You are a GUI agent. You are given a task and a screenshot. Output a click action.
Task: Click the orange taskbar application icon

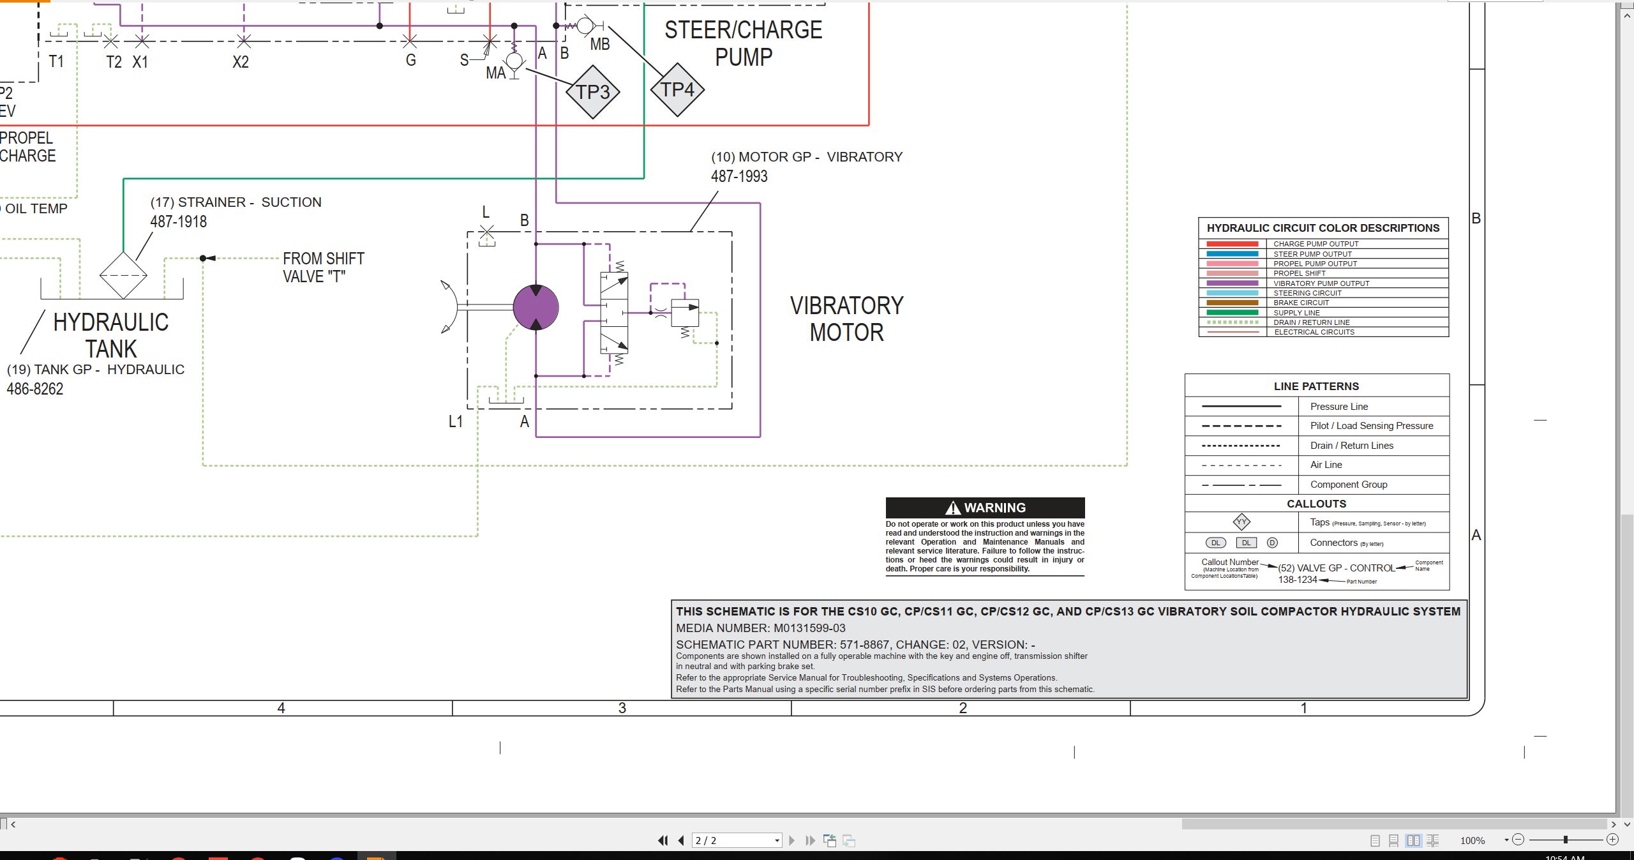(375, 856)
